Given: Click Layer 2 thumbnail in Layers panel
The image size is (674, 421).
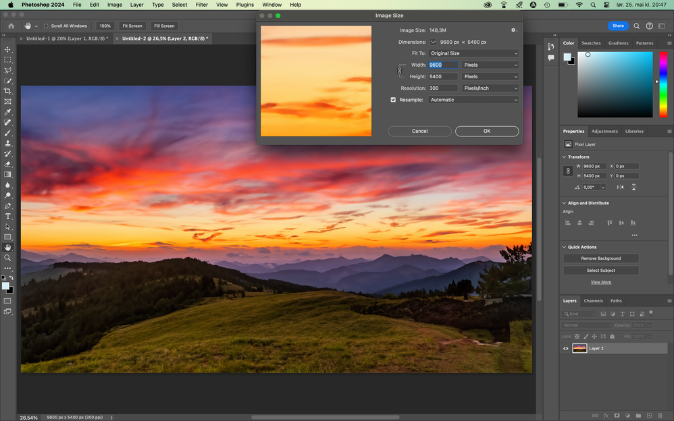Looking at the screenshot, I should 579,348.
